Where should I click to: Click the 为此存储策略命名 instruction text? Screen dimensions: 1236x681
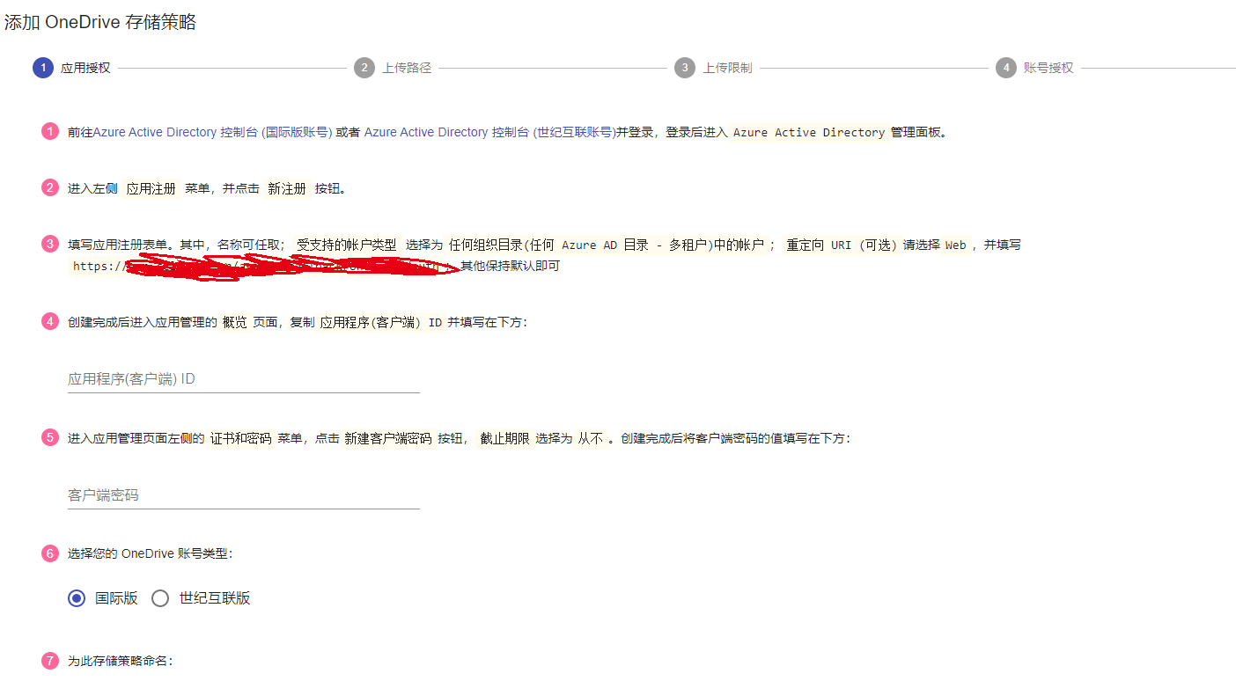click(x=120, y=661)
